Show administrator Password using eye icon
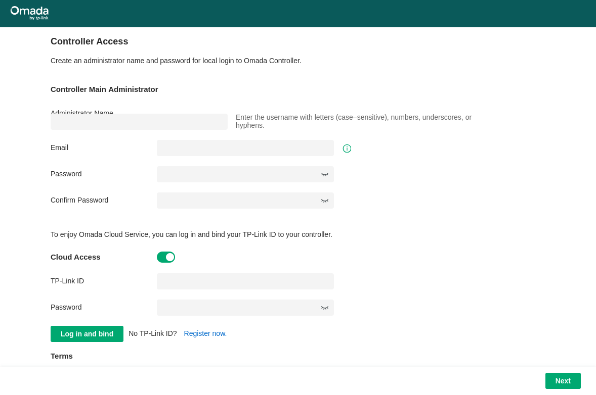This screenshot has height=395, width=596. (325, 175)
